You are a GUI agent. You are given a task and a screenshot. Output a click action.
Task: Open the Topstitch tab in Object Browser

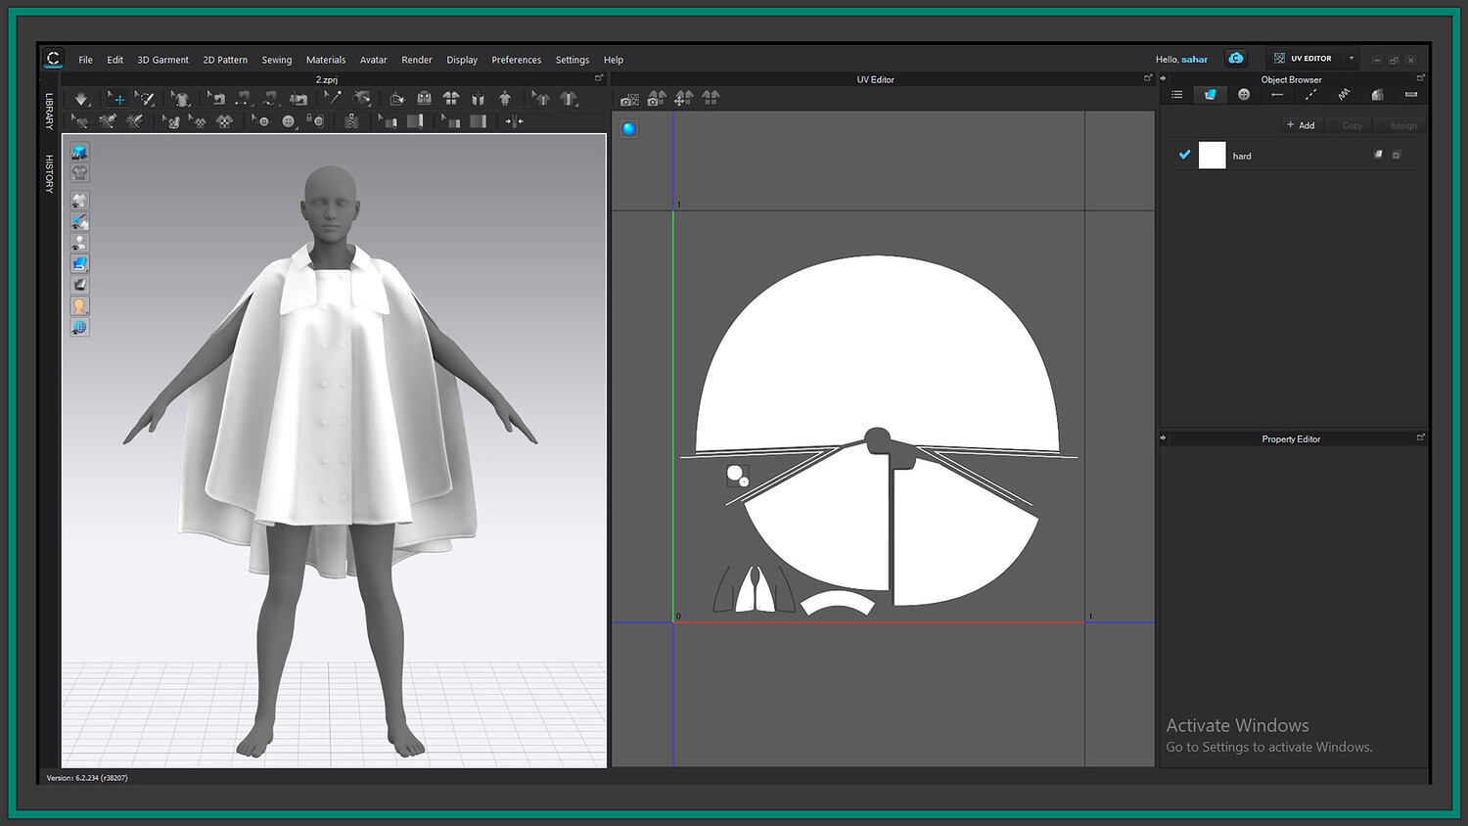click(x=1310, y=95)
